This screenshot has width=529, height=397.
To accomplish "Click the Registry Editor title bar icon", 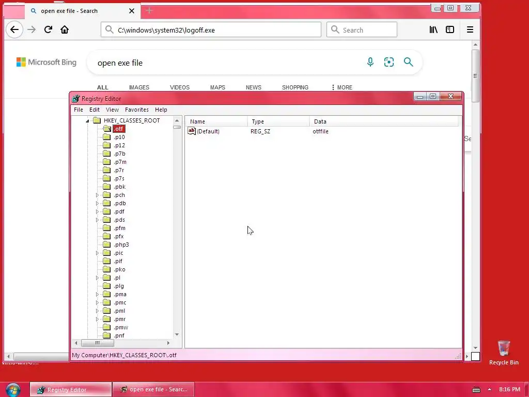I will (75, 99).
